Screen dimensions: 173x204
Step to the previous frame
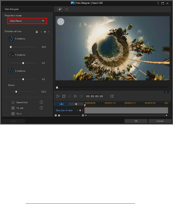(70, 96)
